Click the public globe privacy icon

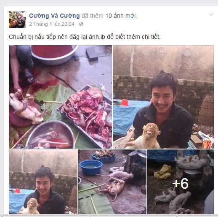81,24
